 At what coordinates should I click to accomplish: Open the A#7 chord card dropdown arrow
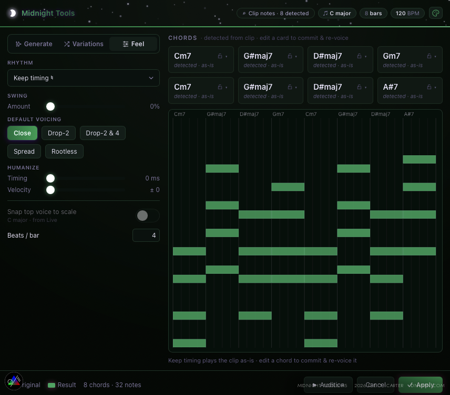435,88
